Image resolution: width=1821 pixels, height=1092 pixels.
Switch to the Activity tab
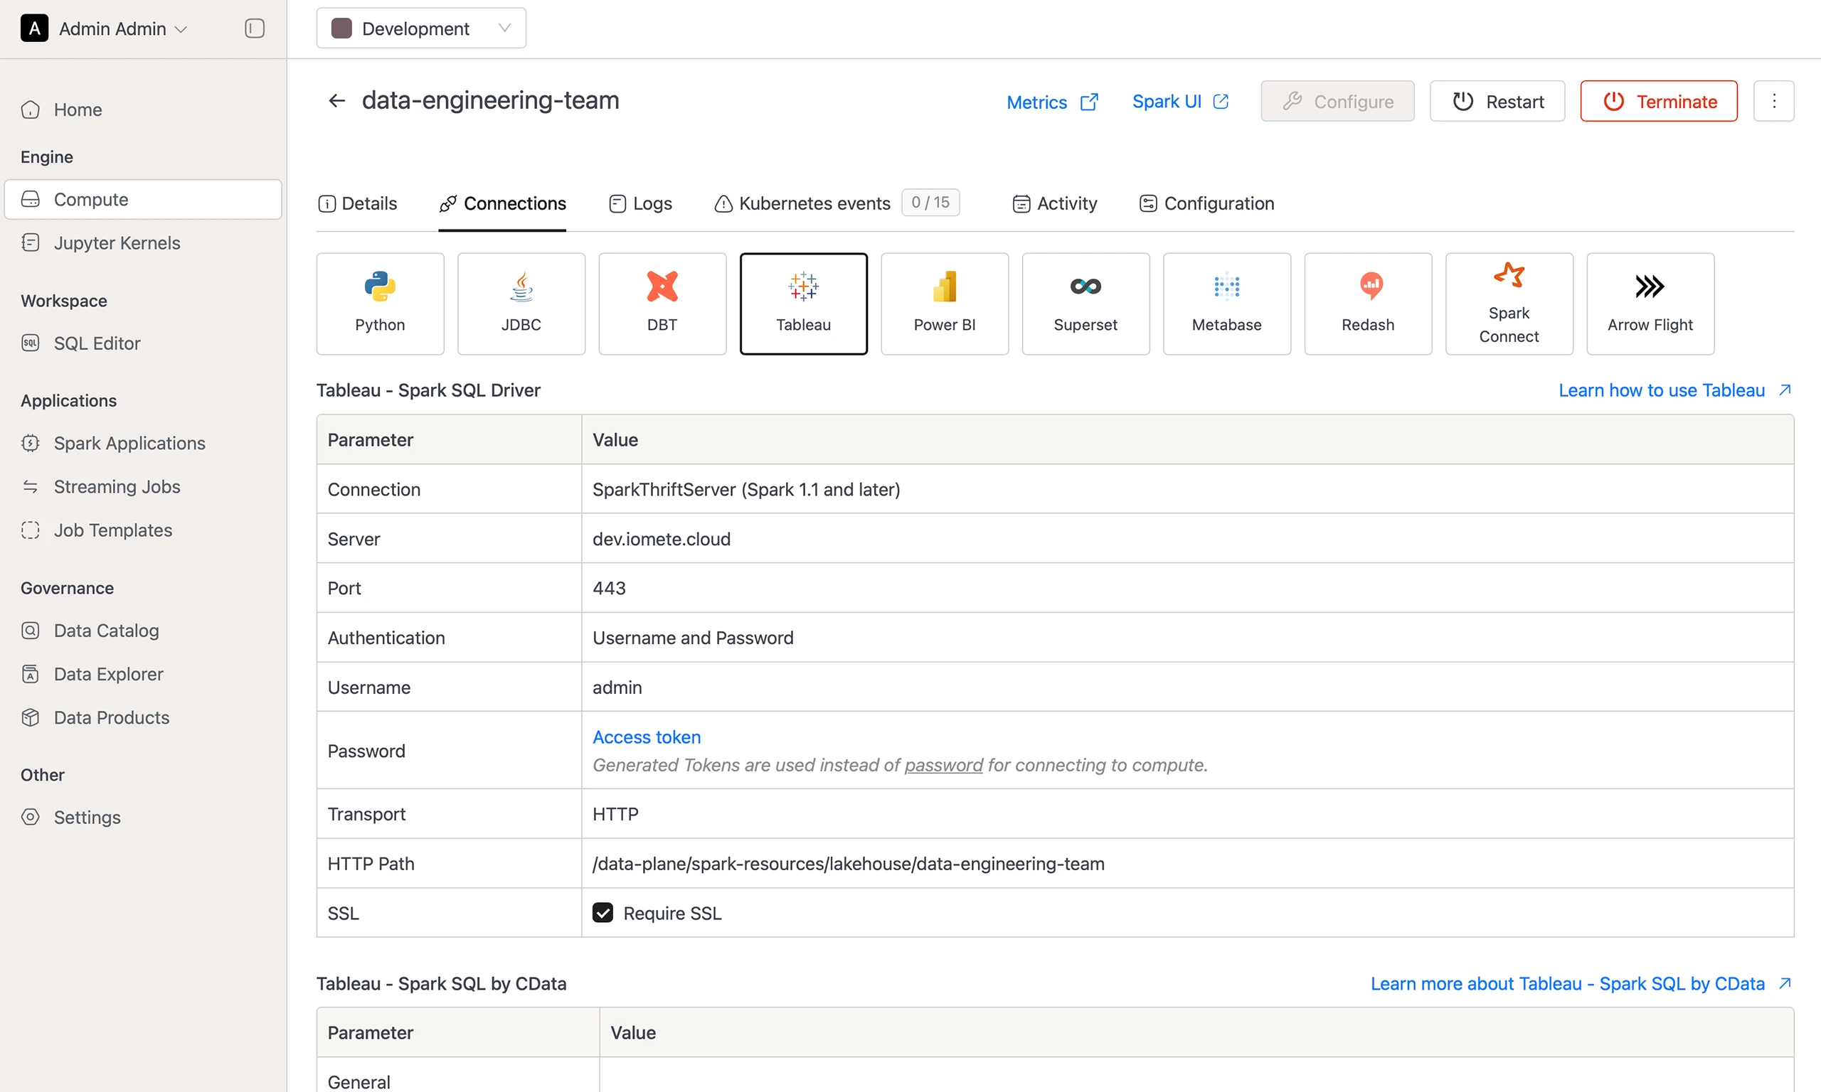coord(1054,203)
